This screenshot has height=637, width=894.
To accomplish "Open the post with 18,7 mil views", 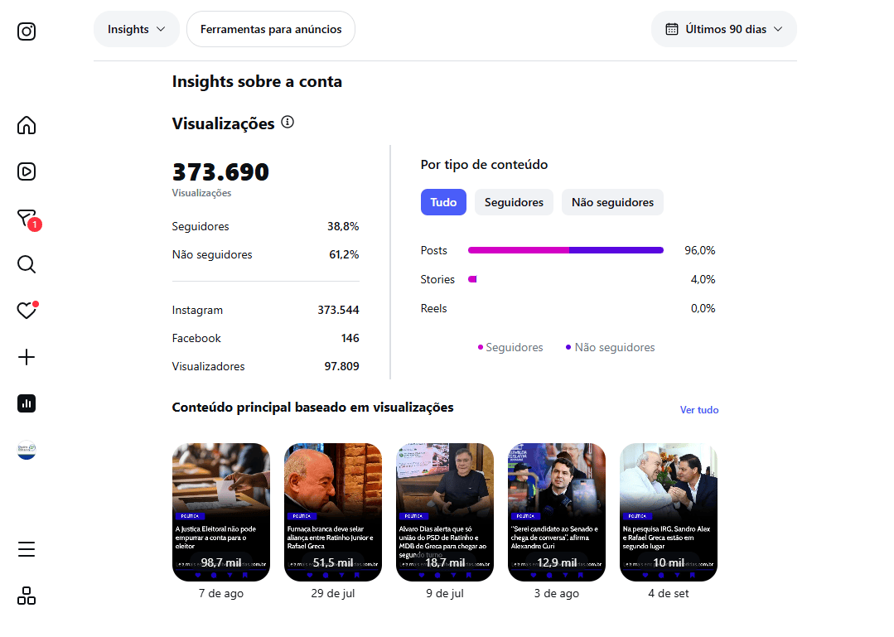I will pyautogui.click(x=445, y=512).
